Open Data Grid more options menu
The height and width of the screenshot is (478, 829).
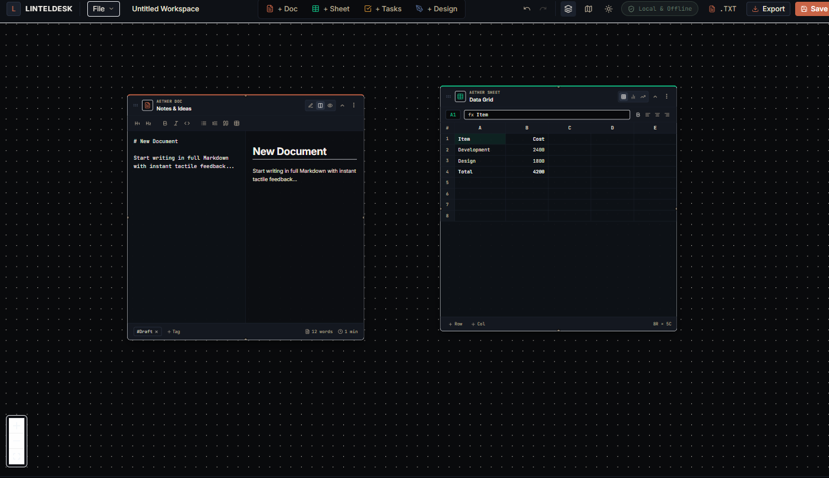(x=666, y=96)
